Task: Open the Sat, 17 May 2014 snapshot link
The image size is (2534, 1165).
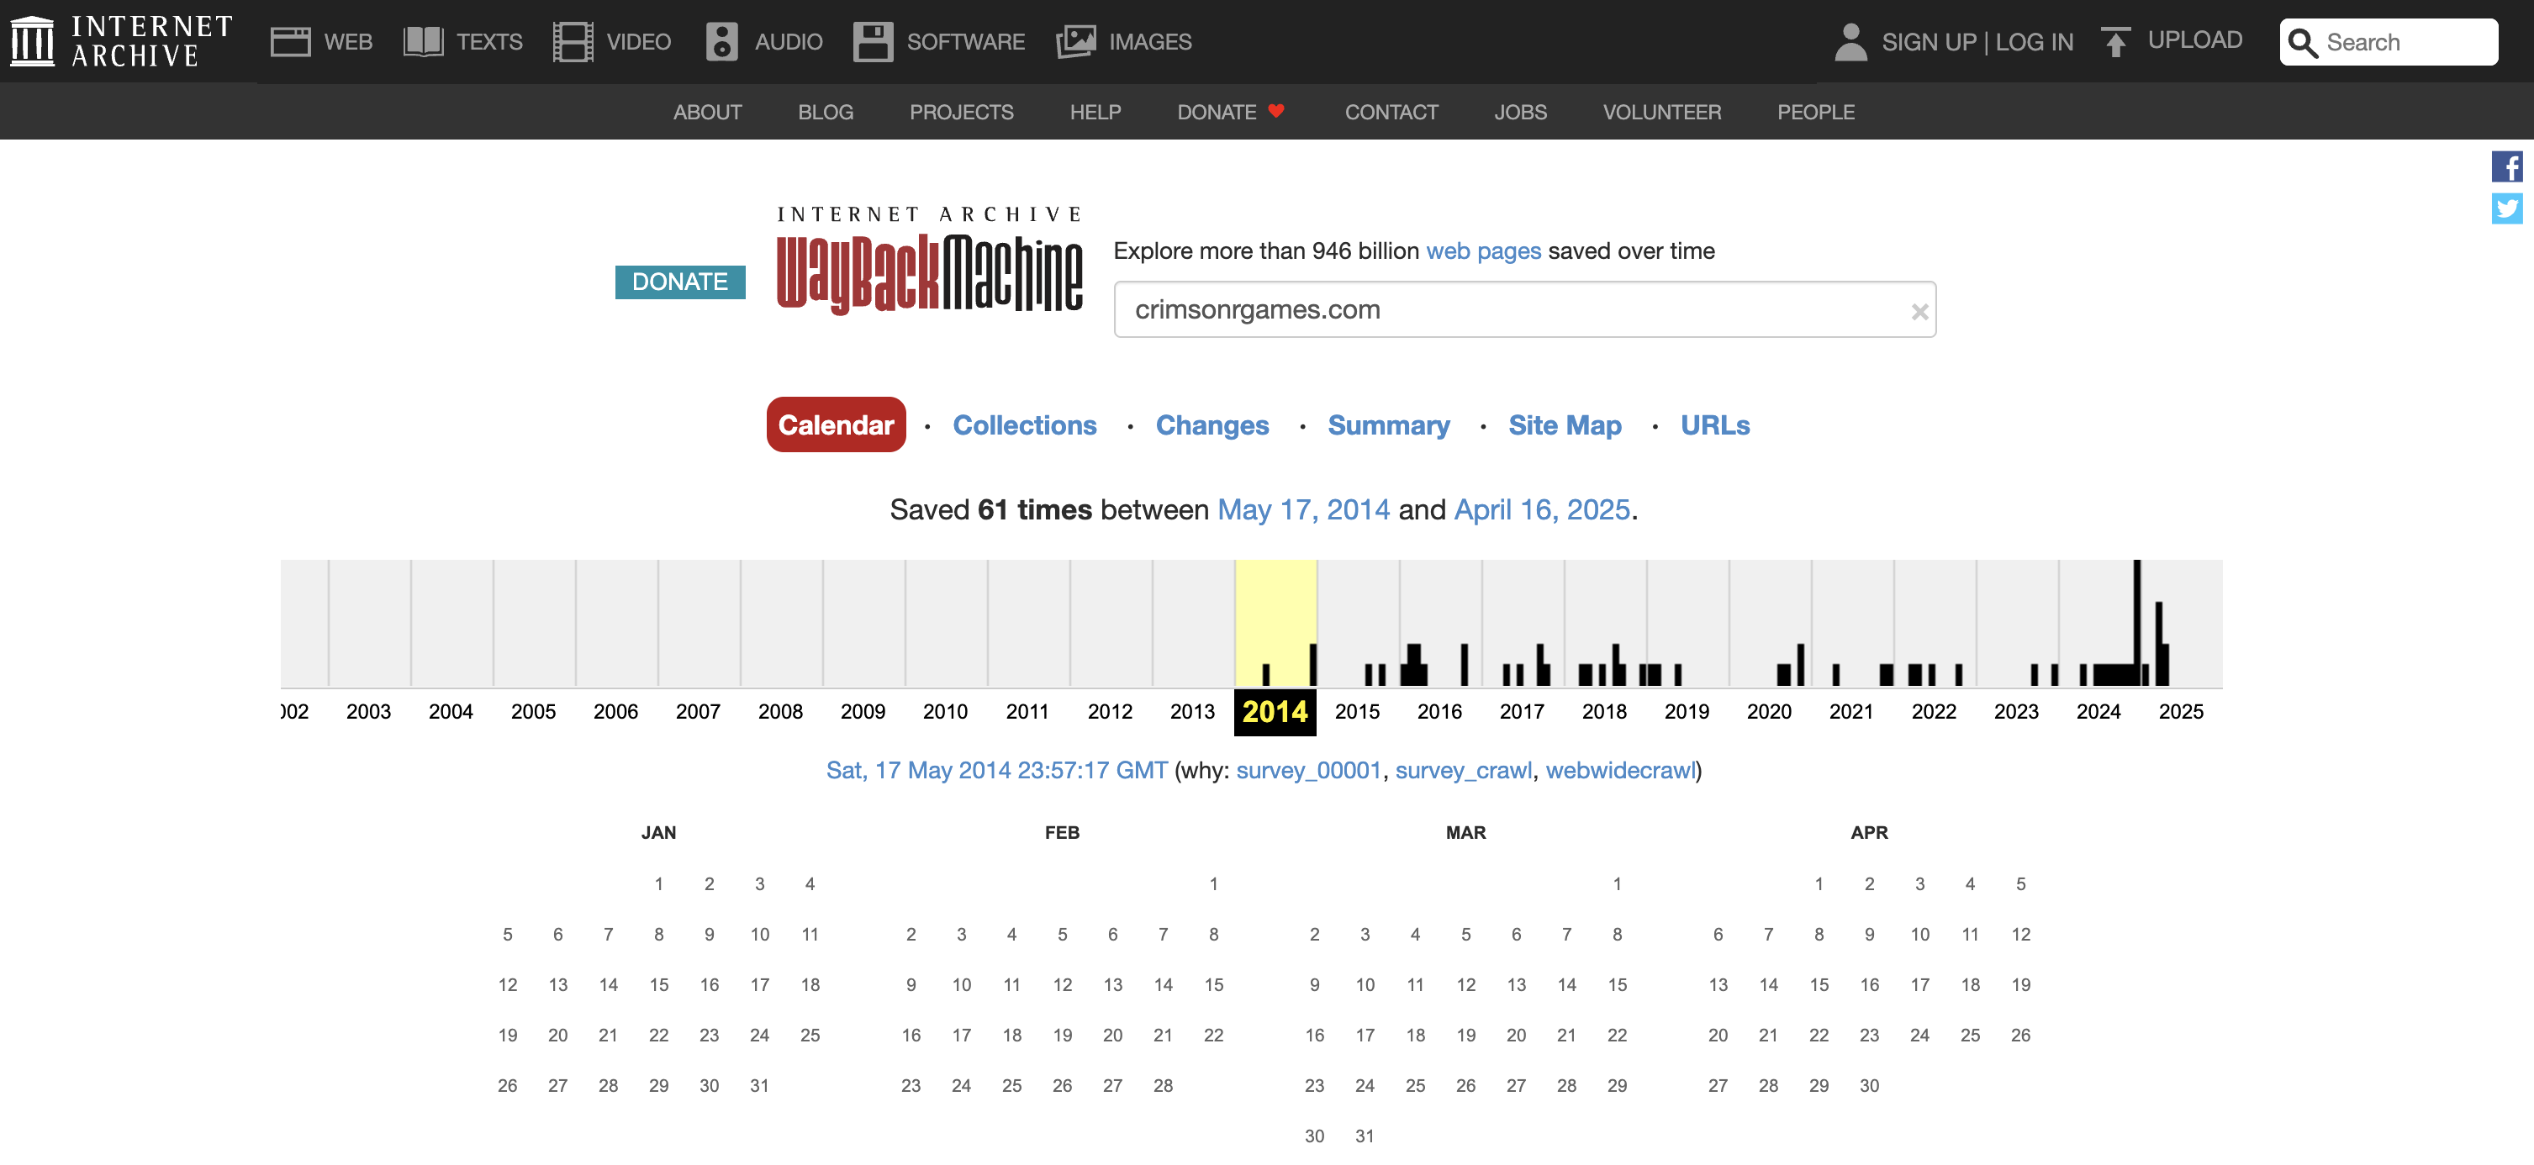Action: [996, 770]
